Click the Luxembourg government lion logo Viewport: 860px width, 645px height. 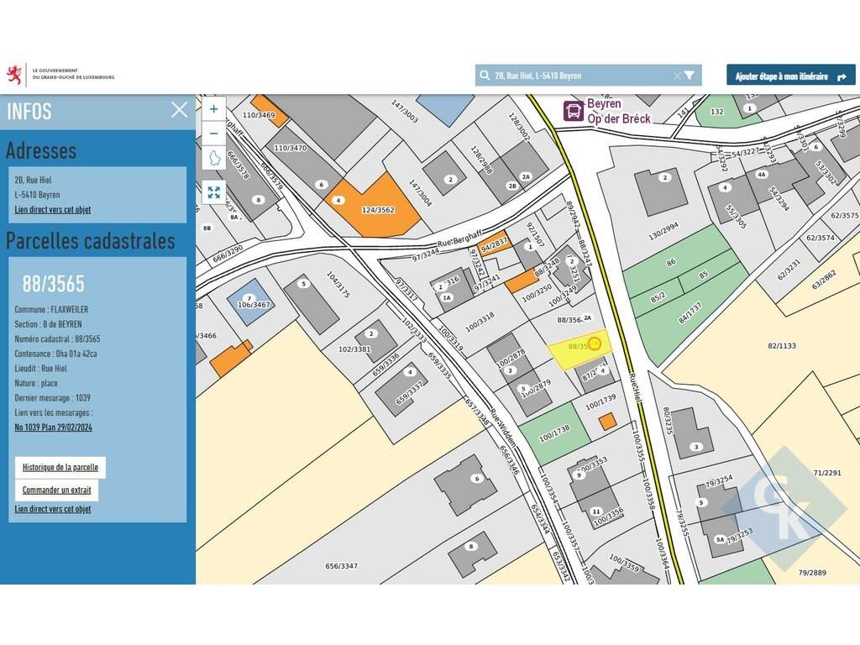13,75
